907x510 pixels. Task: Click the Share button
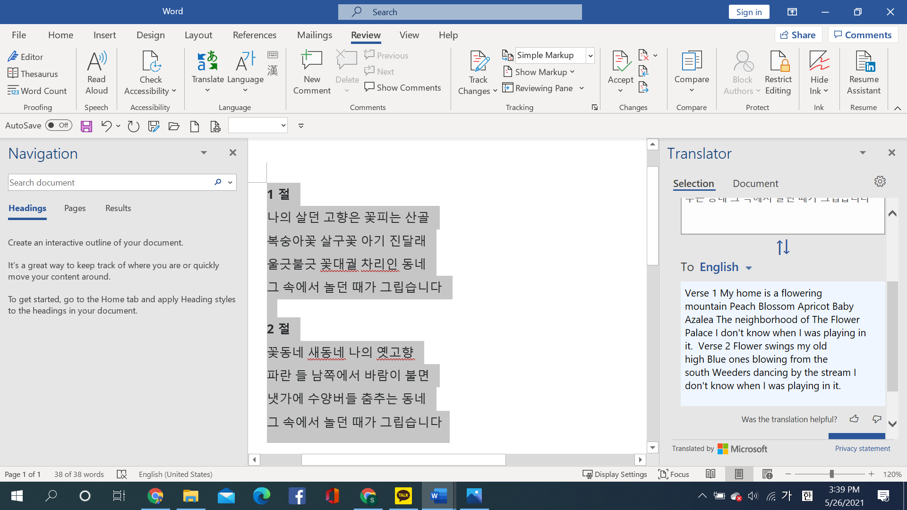pyautogui.click(x=798, y=35)
